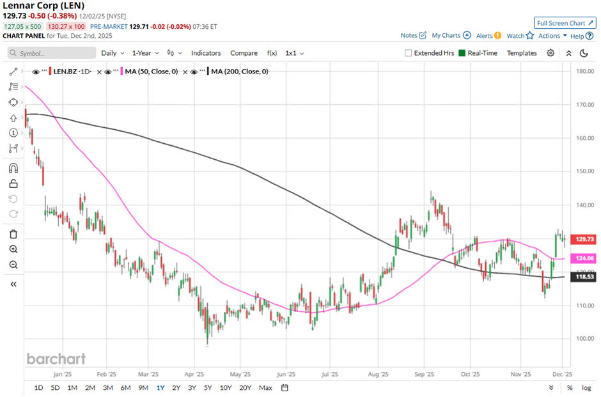The image size is (601, 397).
Task: Select the 6M time range
Action: (x=125, y=388)
